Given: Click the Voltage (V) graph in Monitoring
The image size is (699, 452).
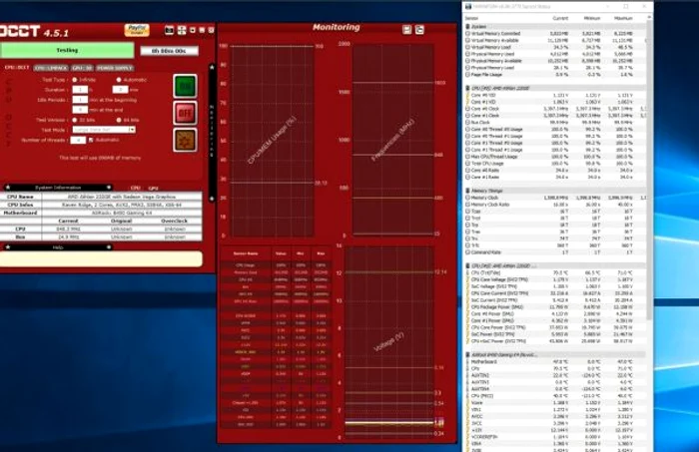Looking at the screenshot, I should 389,342.
